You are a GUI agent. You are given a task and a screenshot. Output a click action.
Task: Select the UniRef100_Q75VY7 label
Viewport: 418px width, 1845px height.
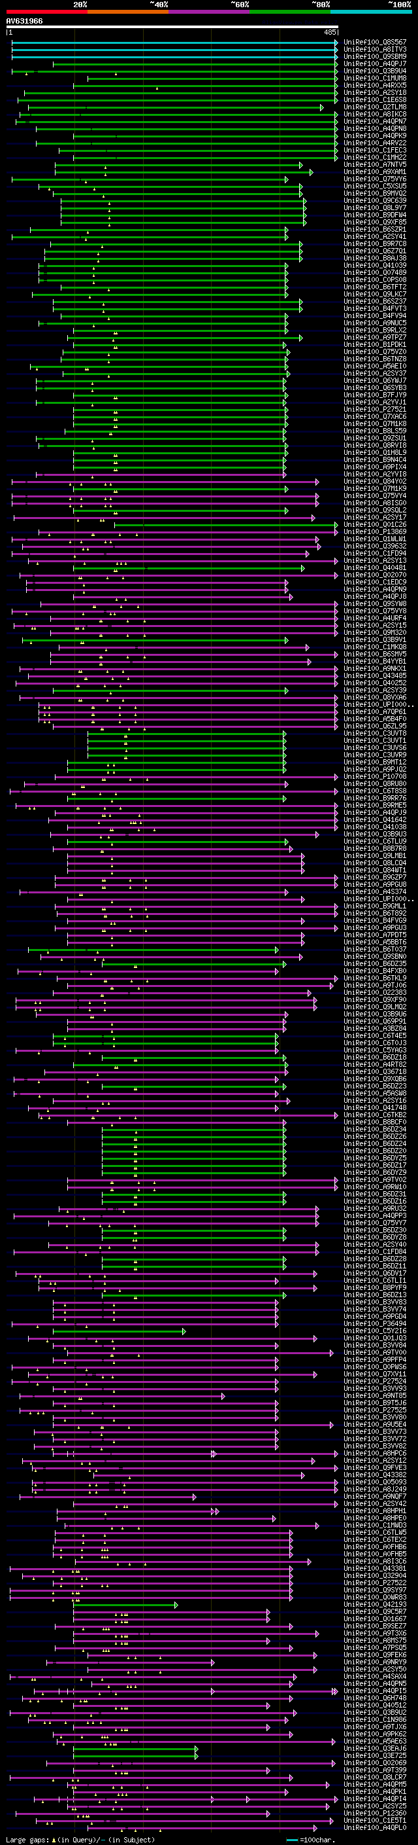[x=375, y=1223]
